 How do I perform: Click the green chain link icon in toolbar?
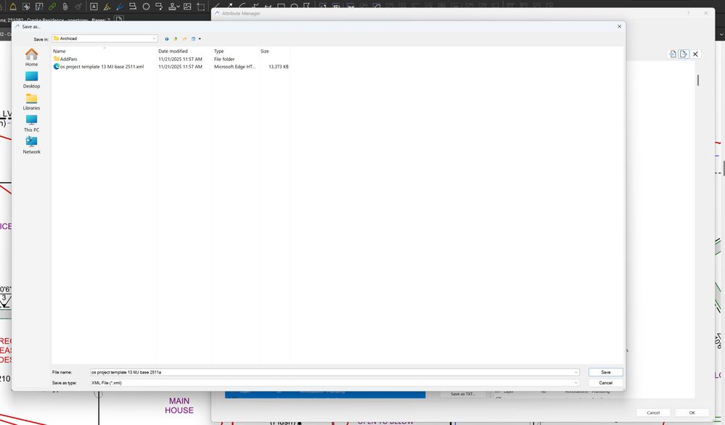point(52,7)
